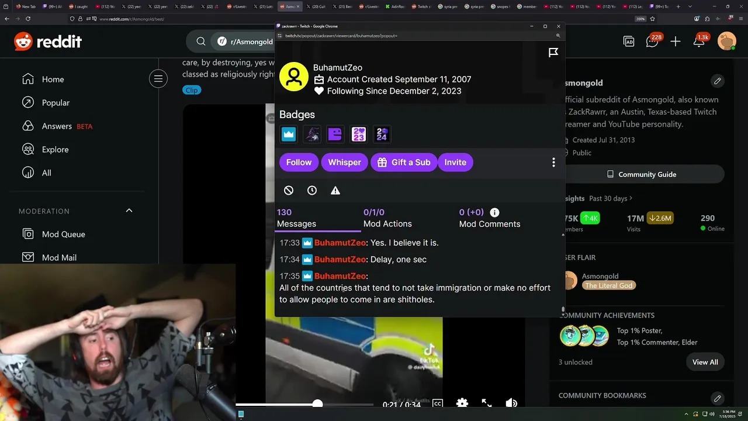Open Explore in Reddit sidebar
Viewport: 748px width, 421px height.
coord(55,149)
